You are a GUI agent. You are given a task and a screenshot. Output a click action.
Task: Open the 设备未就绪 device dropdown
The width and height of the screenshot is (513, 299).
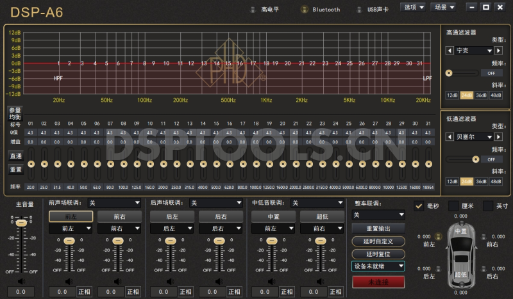[x=378, y=266]
